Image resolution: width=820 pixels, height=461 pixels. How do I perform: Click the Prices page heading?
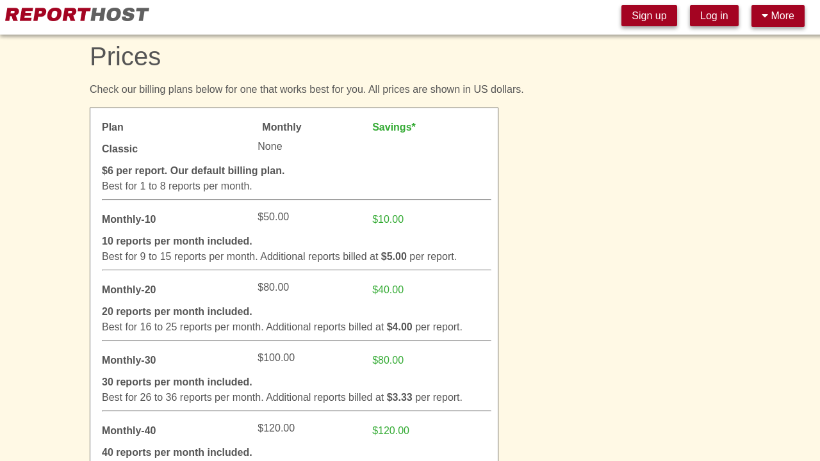tap(125, 56)
